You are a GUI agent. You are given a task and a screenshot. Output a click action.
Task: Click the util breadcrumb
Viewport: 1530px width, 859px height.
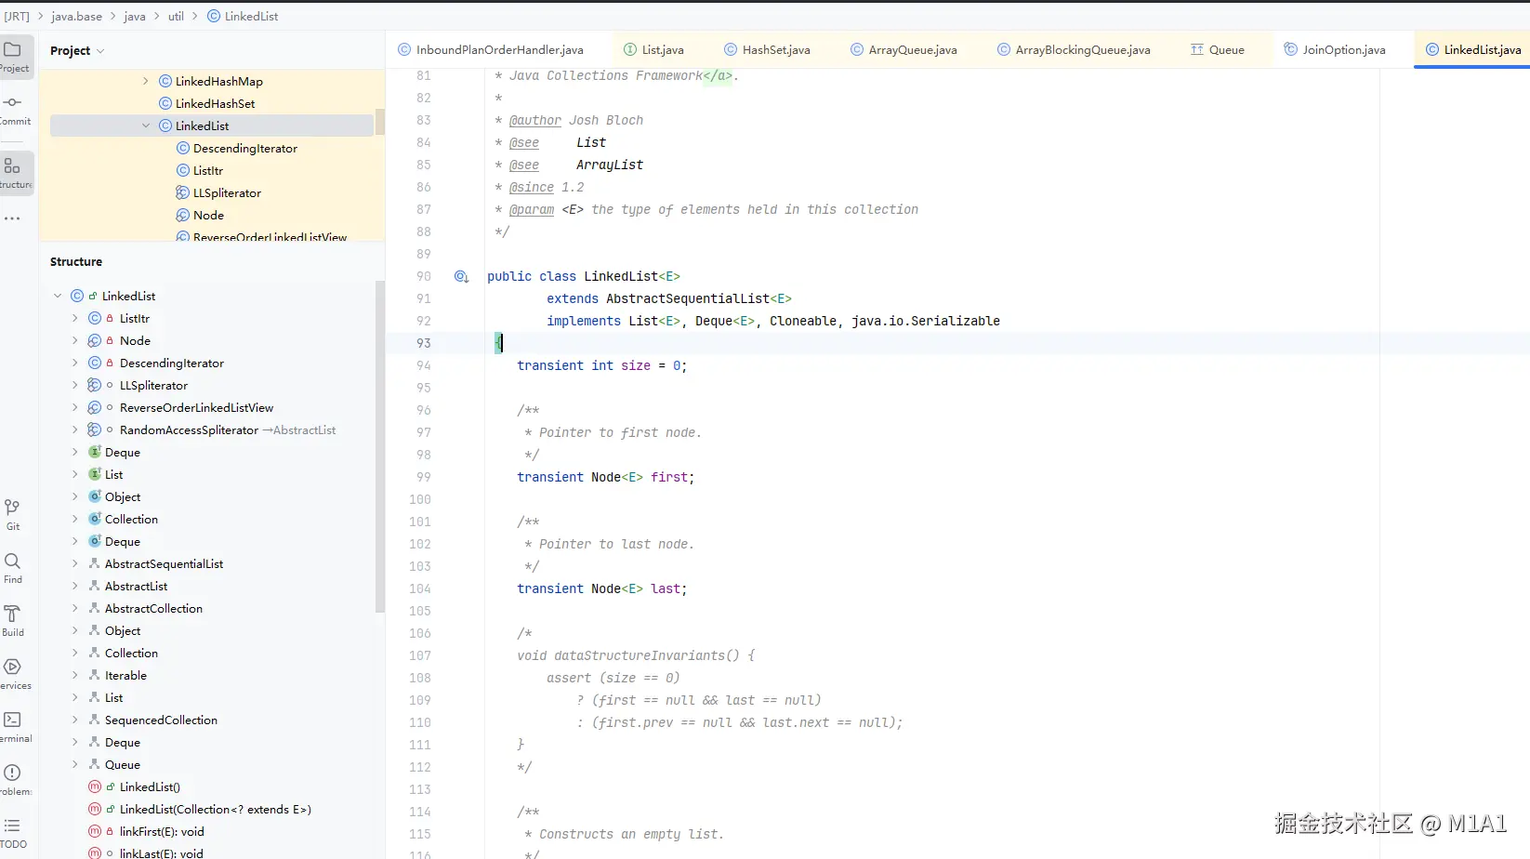pyautogui.click(x=176, y=17)
